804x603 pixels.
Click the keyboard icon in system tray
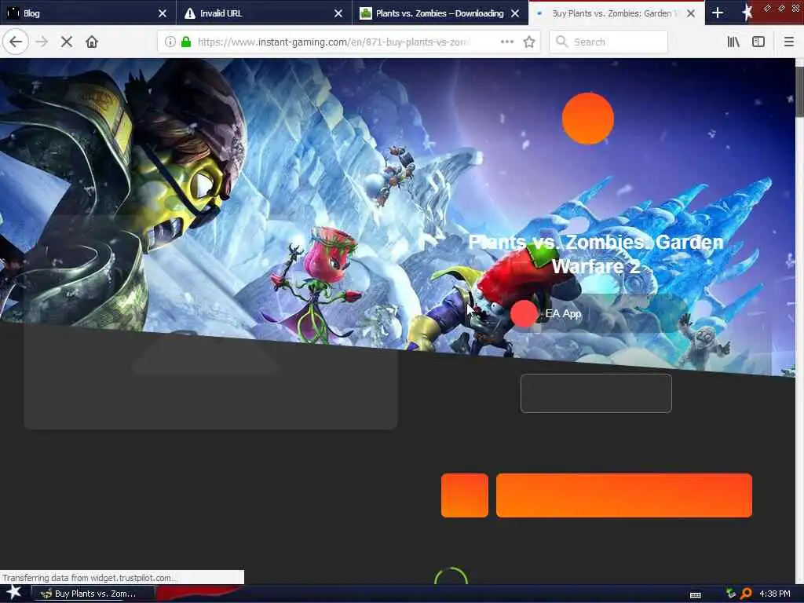[696, 594]
